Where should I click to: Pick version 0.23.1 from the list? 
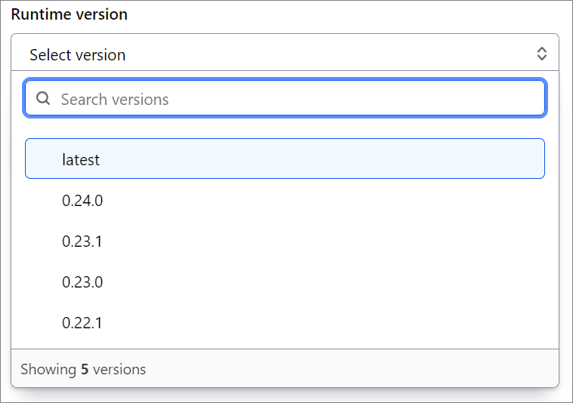click(285, 241)
